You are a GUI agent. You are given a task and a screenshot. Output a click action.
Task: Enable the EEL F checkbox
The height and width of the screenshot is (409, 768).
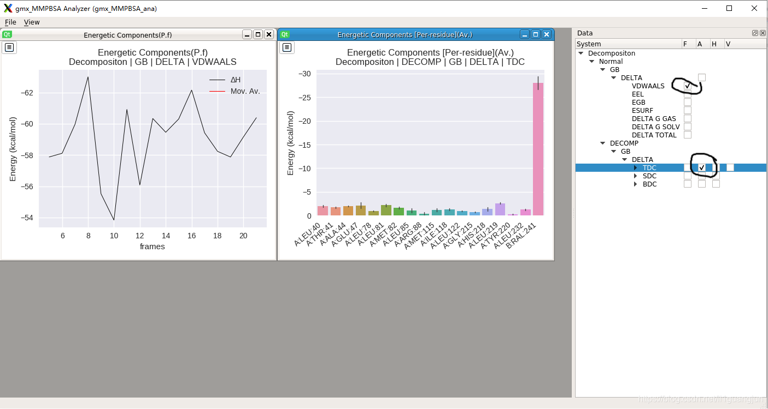688,94
